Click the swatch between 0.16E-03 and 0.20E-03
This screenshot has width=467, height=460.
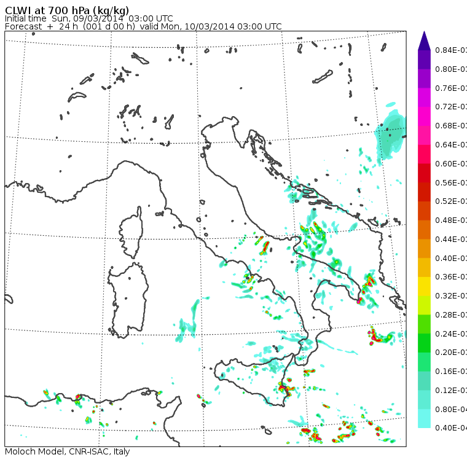point(424,362)
